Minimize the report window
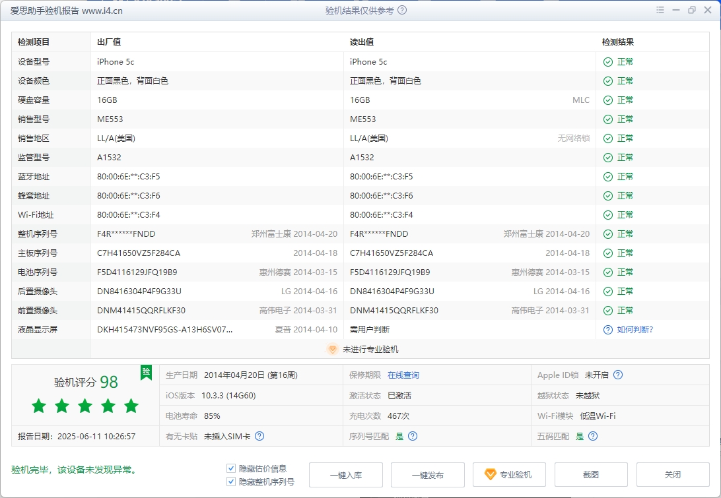 click(x=676, y=10)
